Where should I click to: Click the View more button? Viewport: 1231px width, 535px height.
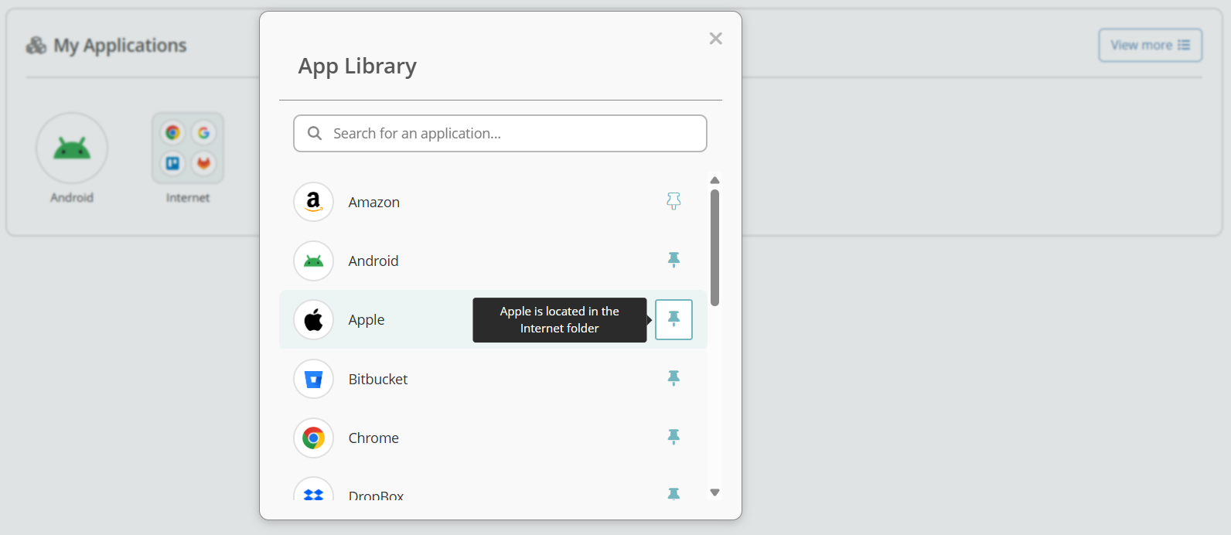pos(1150,46)
